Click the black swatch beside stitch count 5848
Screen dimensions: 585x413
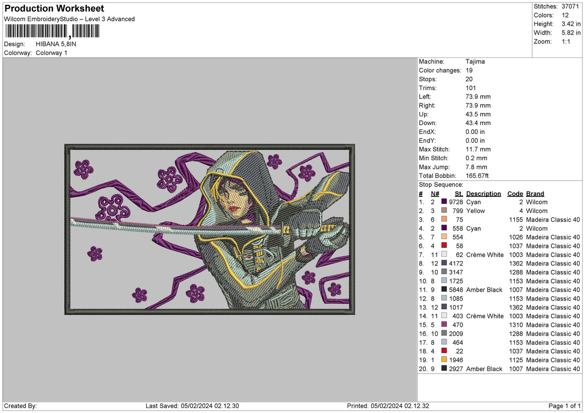(x=444, y=289)
